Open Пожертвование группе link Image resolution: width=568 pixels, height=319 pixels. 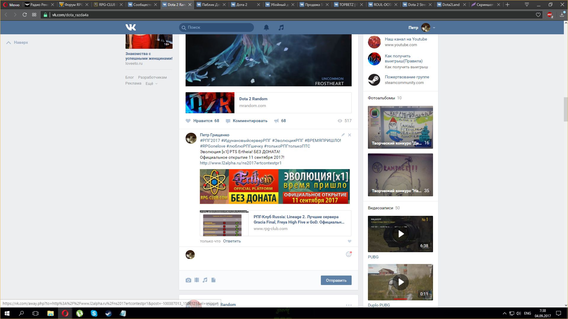(407, 77)
